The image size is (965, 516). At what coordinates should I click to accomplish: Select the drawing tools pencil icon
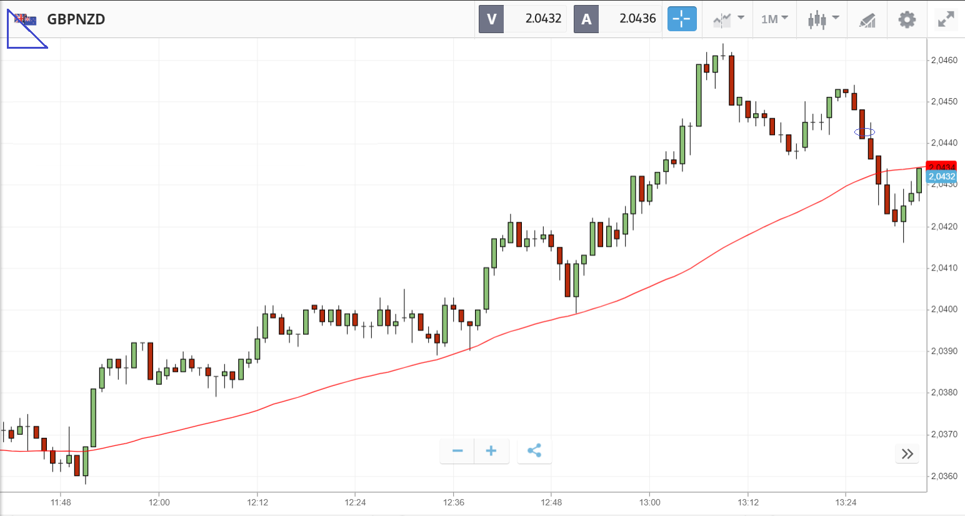[867, 20]
